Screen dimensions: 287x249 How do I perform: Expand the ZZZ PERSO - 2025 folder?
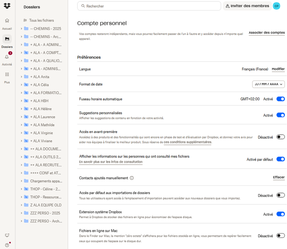pos(21,213)
